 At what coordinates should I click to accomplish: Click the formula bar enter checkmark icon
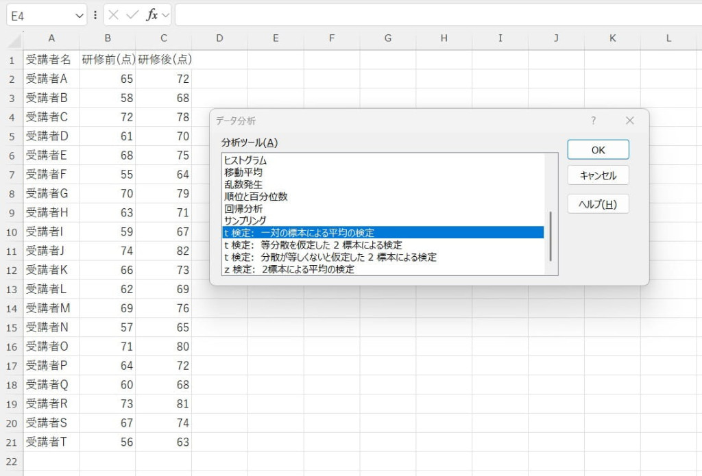(x=133, y=15)
